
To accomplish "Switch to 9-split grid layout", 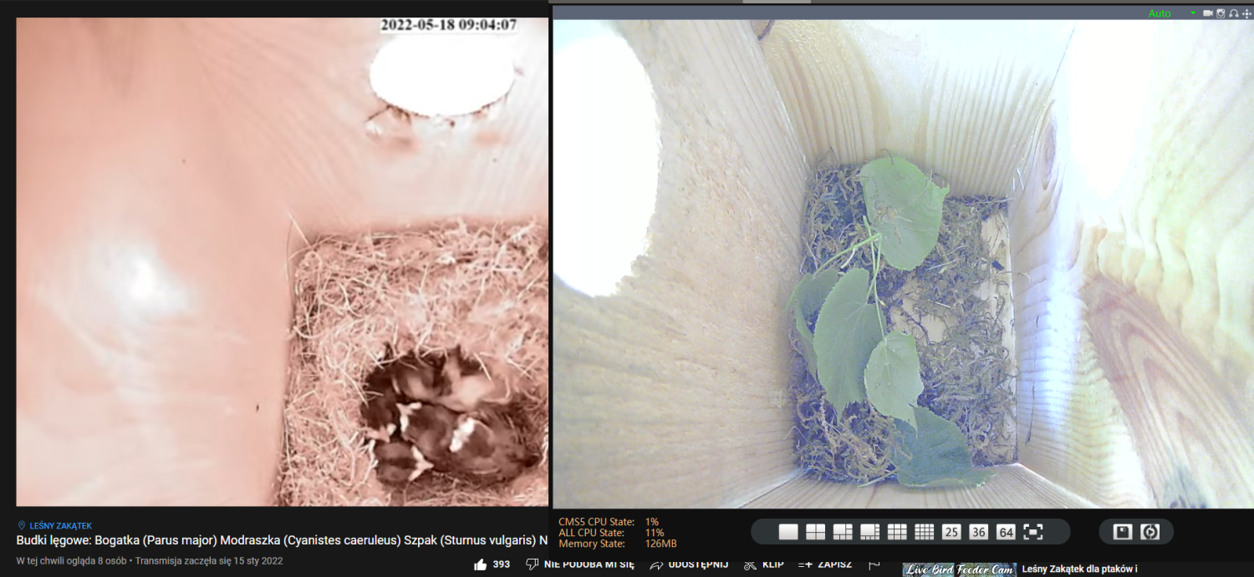I will click(x=897, y=532).
